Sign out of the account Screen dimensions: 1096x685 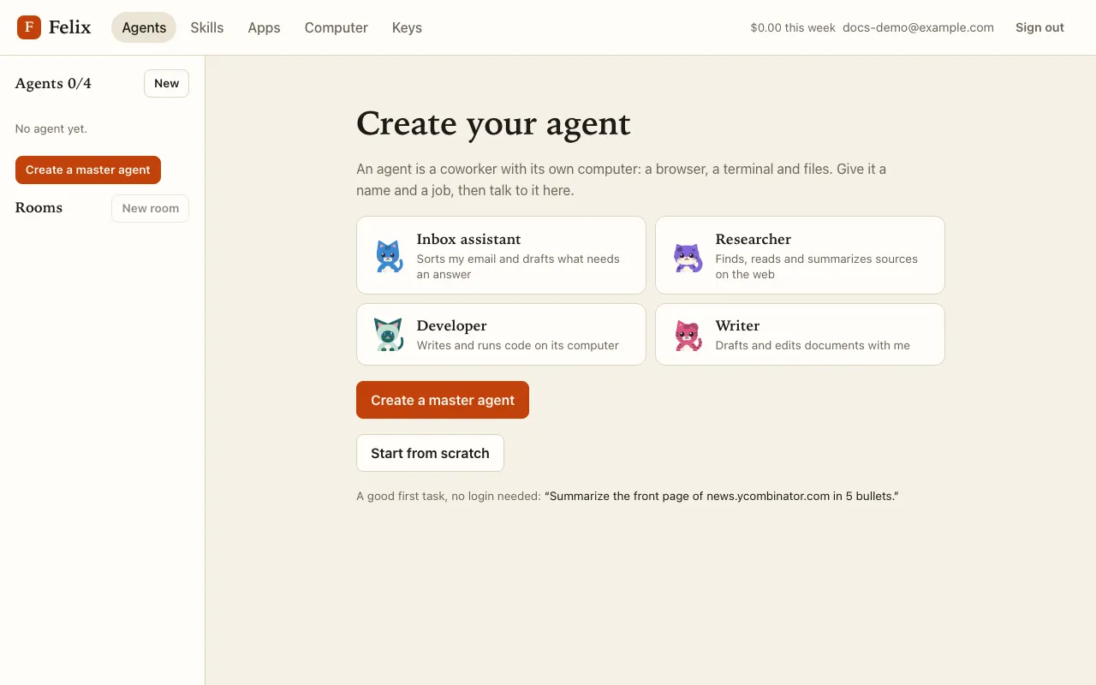[x=1039, y=27]
